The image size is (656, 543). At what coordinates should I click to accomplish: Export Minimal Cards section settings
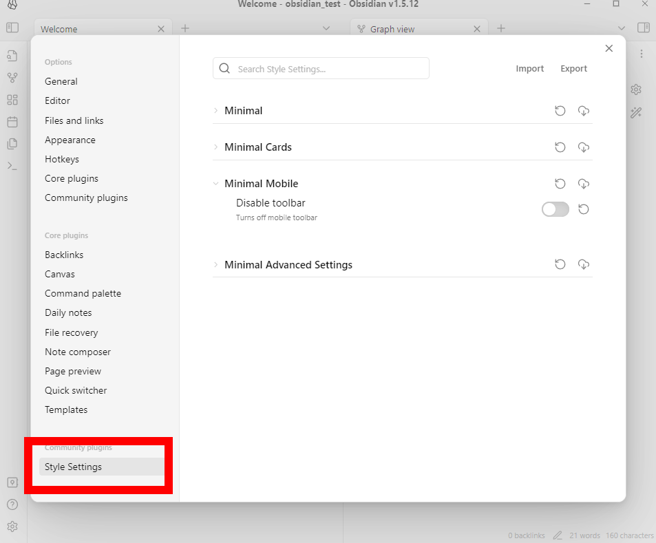(583, 147)
